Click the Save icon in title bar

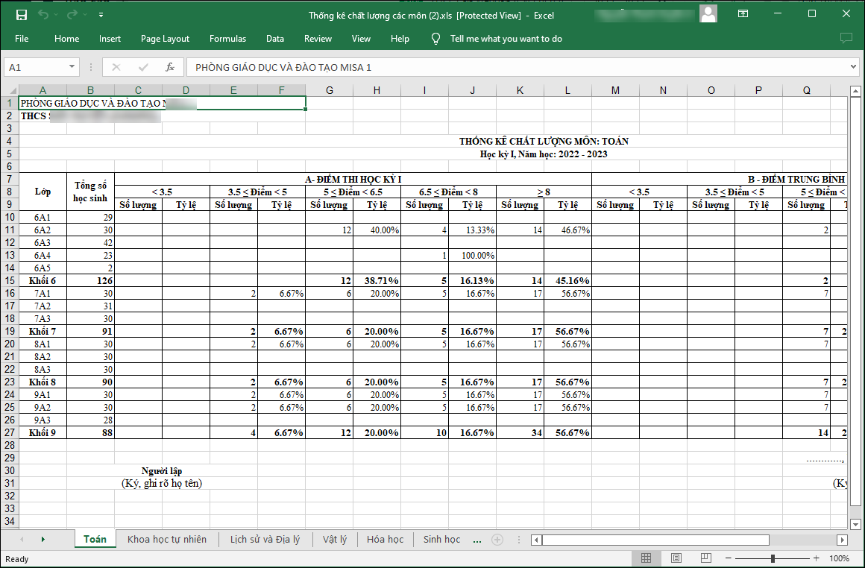coord(21,15)
